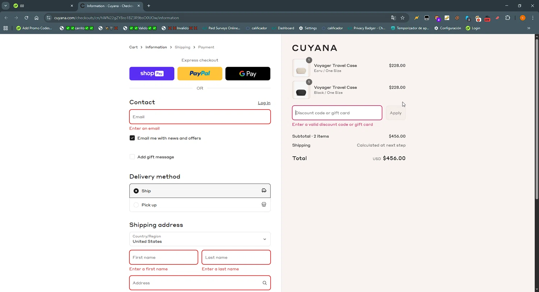Open the orange profile avatar
Screen dimensions: 539x292
(523, 18)
